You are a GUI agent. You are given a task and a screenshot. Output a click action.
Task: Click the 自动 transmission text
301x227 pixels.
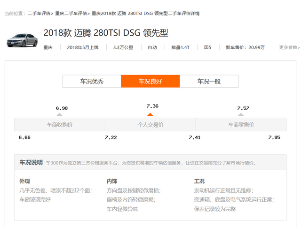click(152, 47)
